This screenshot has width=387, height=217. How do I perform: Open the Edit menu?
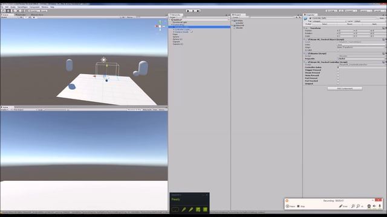[7, 7]
